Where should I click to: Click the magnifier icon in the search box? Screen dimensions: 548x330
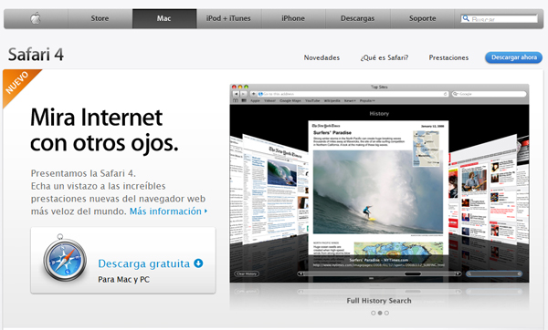466,18
